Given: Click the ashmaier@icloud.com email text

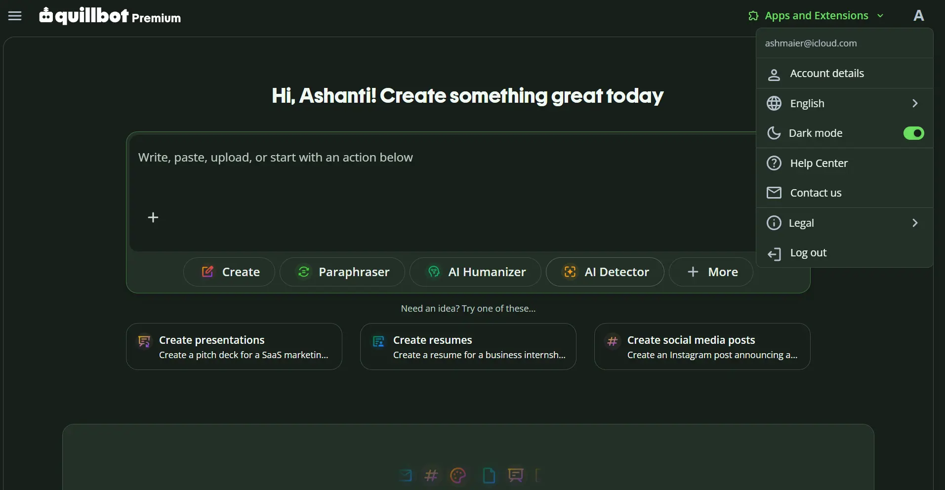Looking at the screenshot, I should click(x=811, y=43).
